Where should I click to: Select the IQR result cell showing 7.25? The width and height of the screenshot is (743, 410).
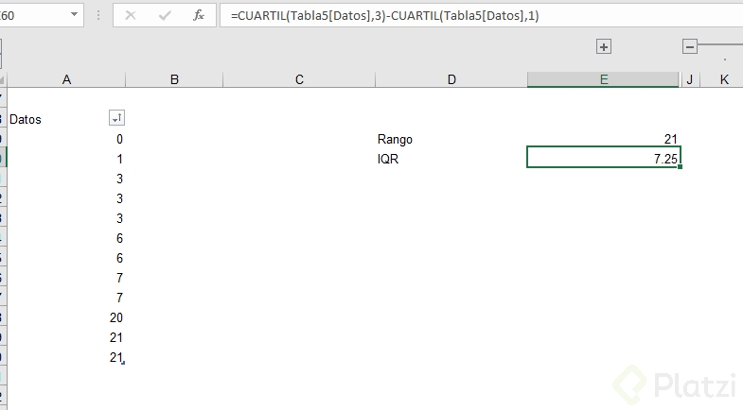pos(603,158)
